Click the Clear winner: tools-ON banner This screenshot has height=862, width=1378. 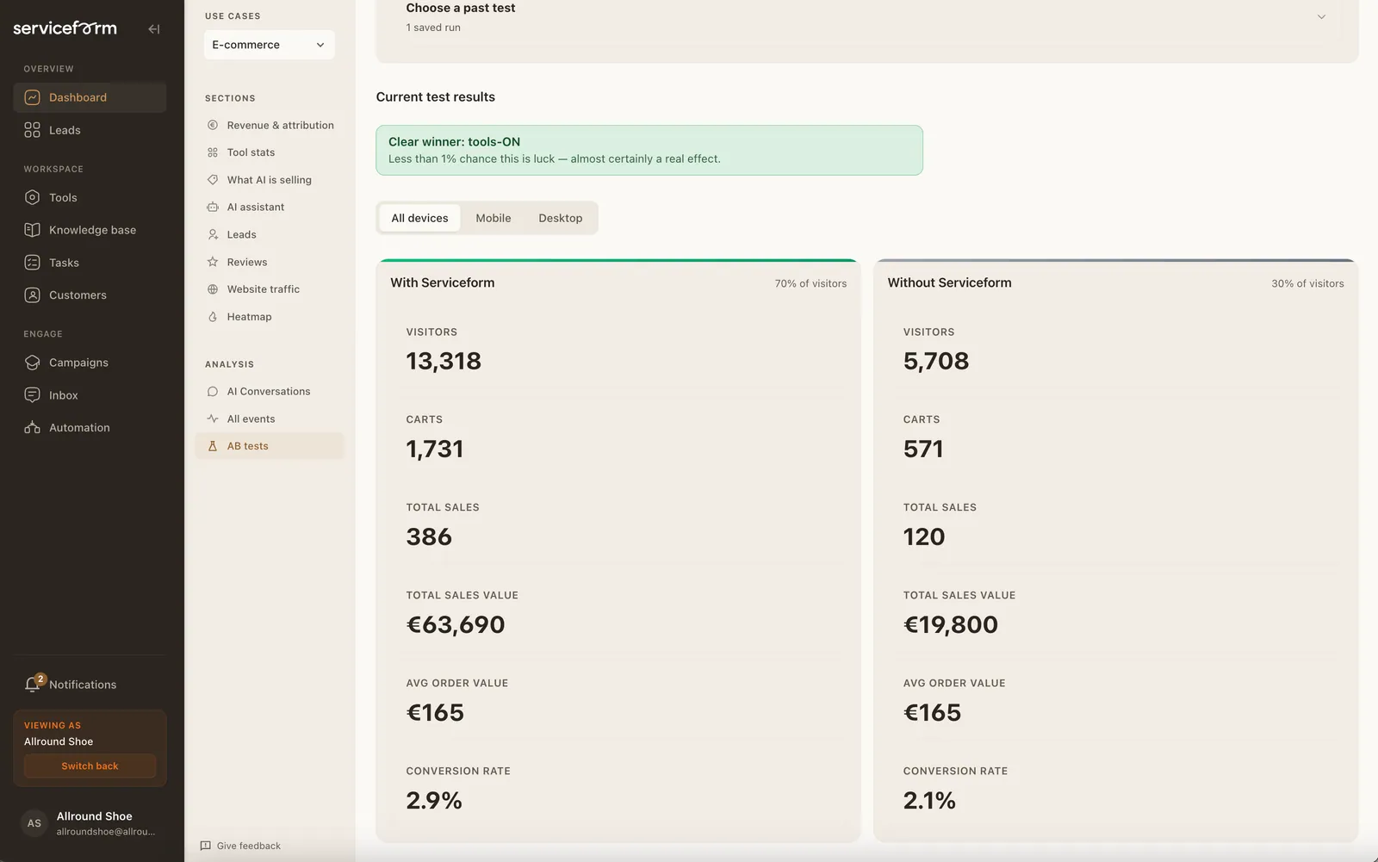[649, 150]
